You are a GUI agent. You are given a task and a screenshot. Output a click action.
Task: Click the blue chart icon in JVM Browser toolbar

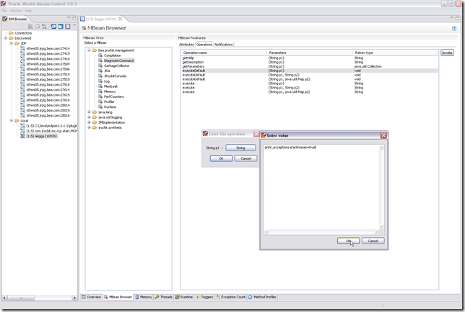(68, 27)
